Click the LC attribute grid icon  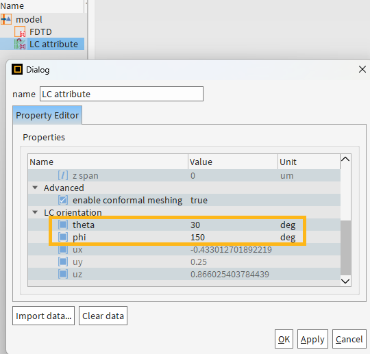pos(20,44)
